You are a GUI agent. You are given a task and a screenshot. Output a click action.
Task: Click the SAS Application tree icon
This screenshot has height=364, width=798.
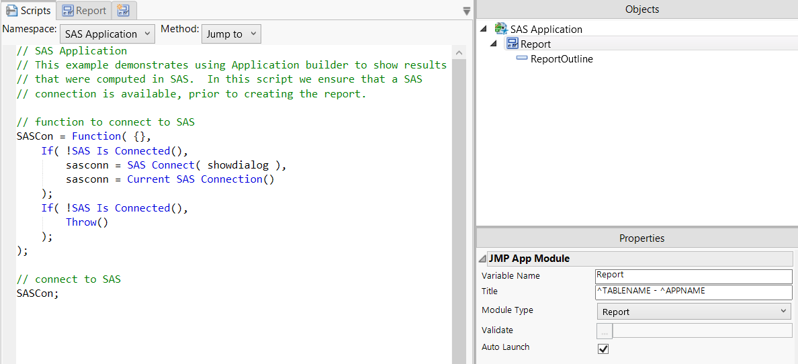coord(500,29)
